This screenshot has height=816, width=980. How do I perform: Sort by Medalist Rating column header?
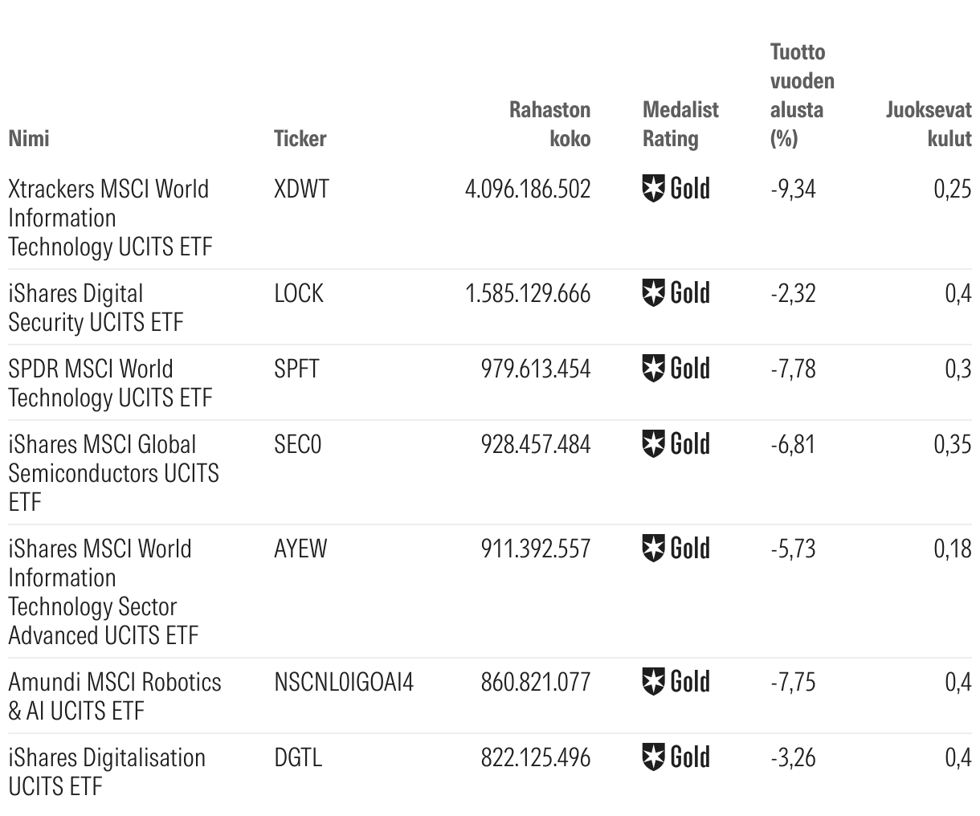click(680, 124)
